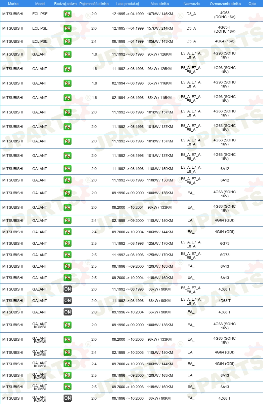Click the Marka column header

[13, 4]
